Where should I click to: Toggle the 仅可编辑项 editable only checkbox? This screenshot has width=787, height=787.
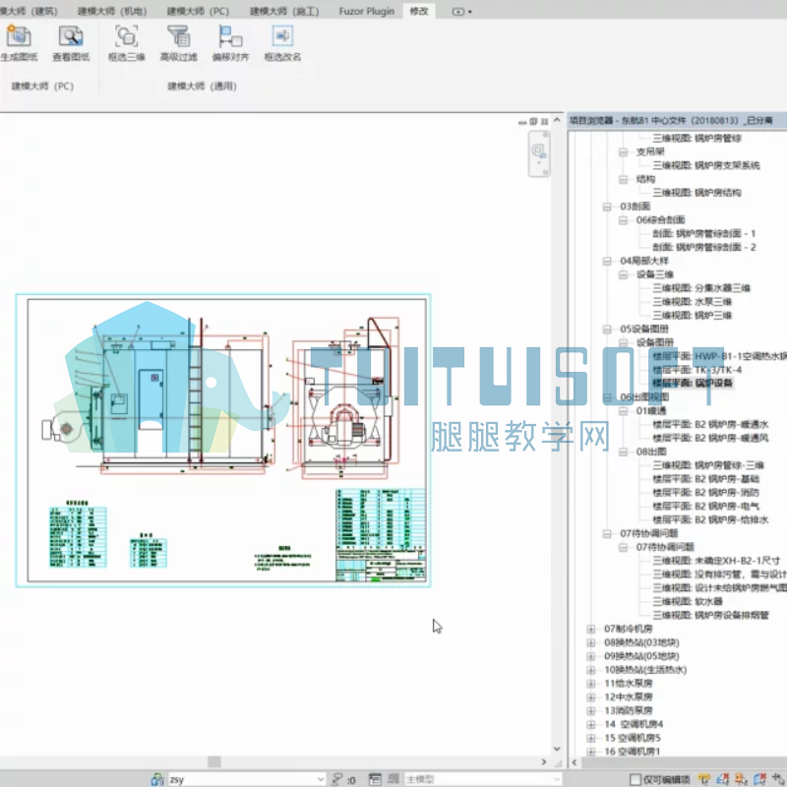(635, 779)
